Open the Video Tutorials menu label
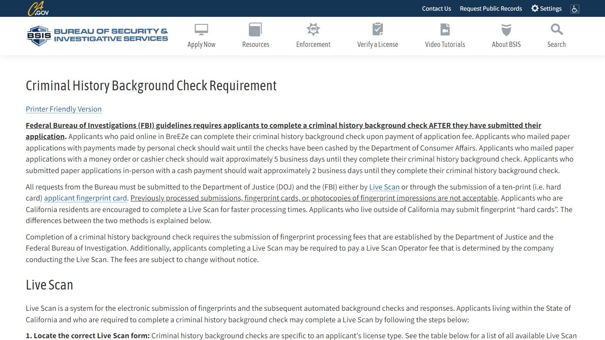The width and height of the screenshot is (605, 340). tap(445, 44)
